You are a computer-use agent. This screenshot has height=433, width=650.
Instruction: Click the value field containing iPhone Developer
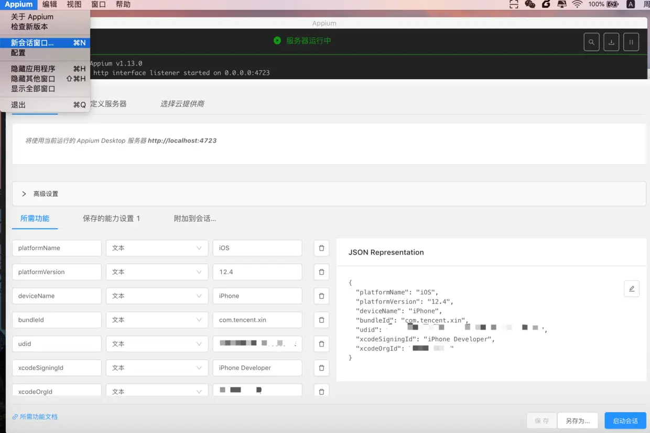257,368
